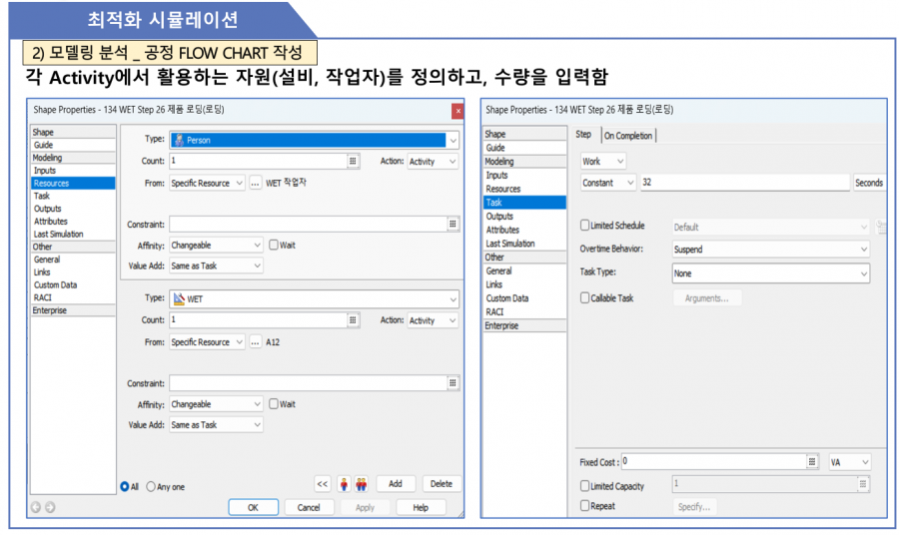
Task: Click the Add button
Action: (x=396, y=484)
